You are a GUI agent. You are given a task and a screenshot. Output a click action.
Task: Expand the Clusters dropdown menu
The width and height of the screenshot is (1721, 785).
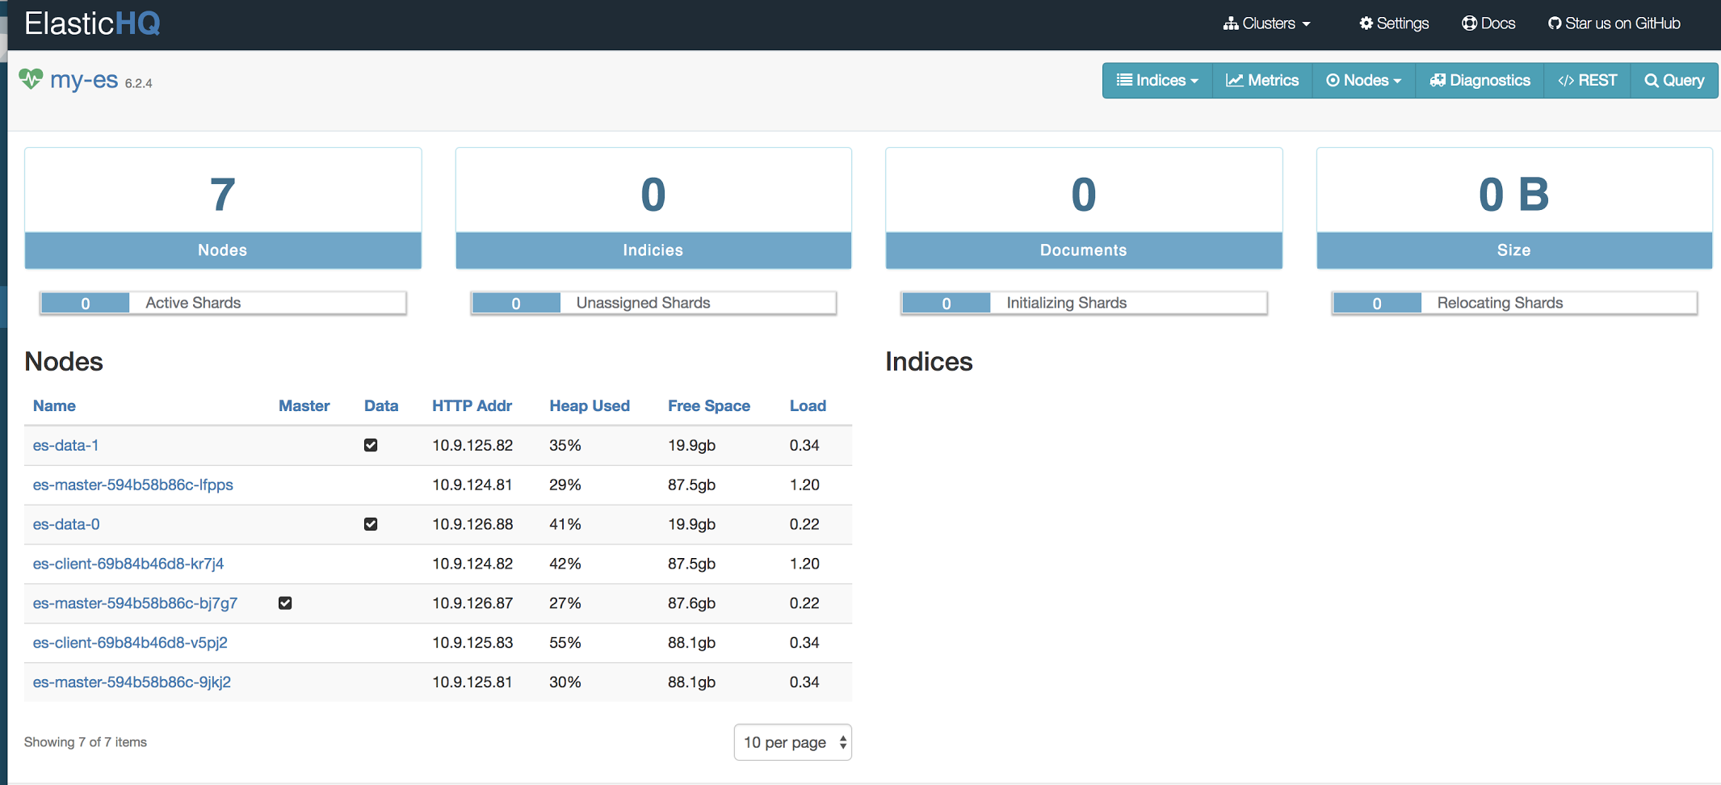(x=1266, y=23)
